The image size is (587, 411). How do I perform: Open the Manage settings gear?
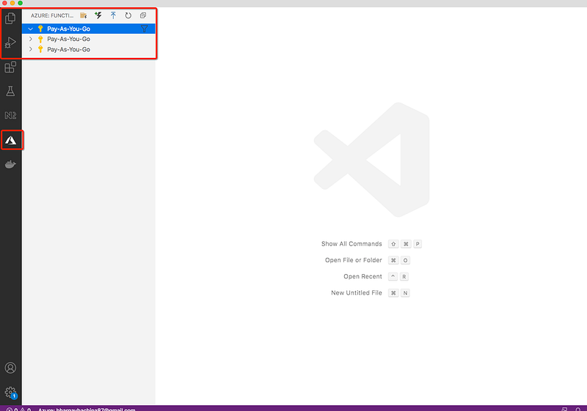click(x=10, y=393)
